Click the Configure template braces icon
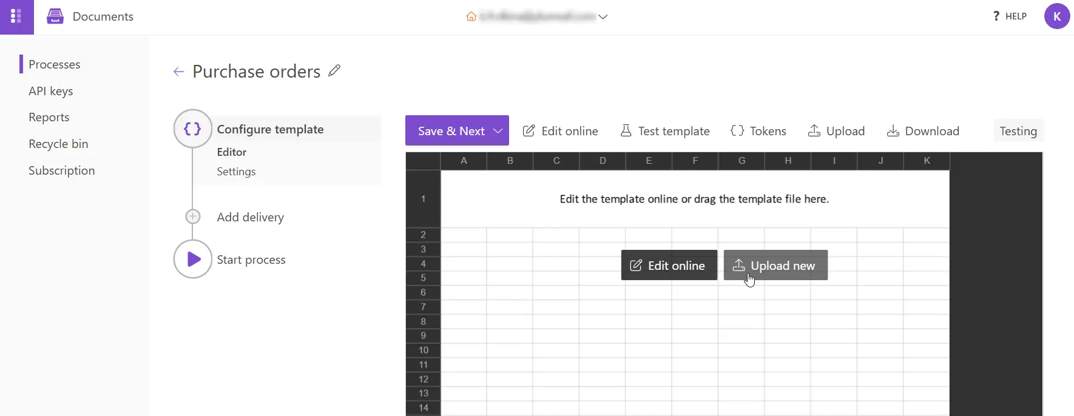 pos(192,129)
